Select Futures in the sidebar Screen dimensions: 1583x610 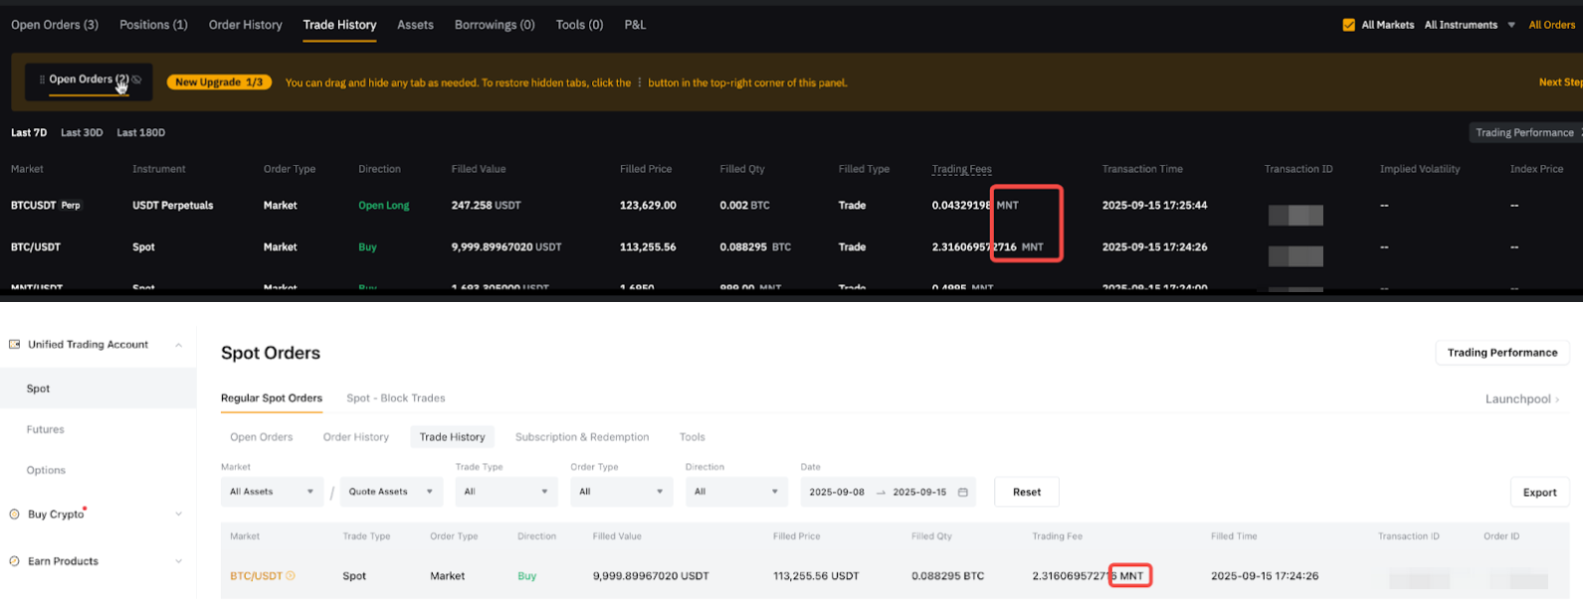point(46,429)
